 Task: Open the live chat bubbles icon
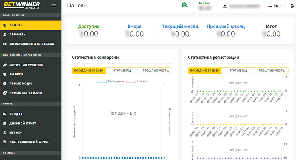[x=185, y=5]
